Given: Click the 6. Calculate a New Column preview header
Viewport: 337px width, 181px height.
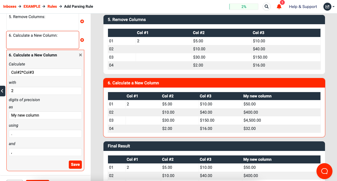Looking at the screenshot, I should tap(214, 83).
